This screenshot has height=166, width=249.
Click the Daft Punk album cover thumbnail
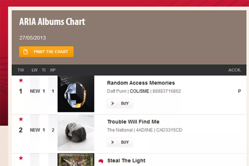click(x=76, y=94)
